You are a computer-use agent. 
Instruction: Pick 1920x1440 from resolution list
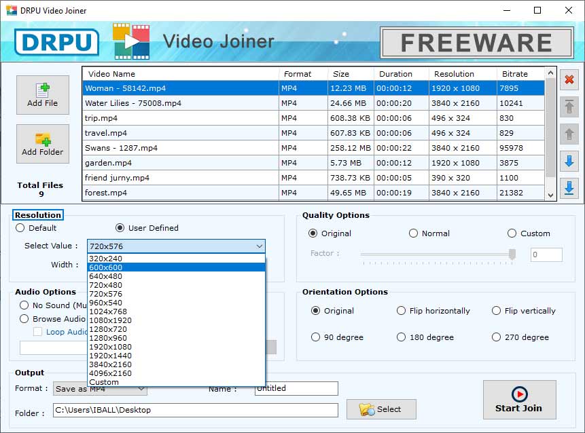pos(176,356)
